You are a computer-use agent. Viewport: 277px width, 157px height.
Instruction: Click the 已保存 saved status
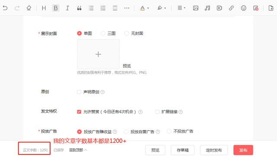[x=58, y=150]
